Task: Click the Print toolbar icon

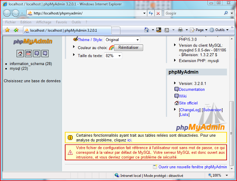Action: (180, 30)
